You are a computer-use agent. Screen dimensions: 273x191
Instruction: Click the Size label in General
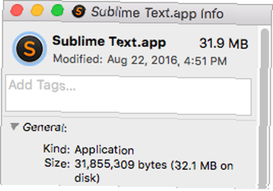57,163
